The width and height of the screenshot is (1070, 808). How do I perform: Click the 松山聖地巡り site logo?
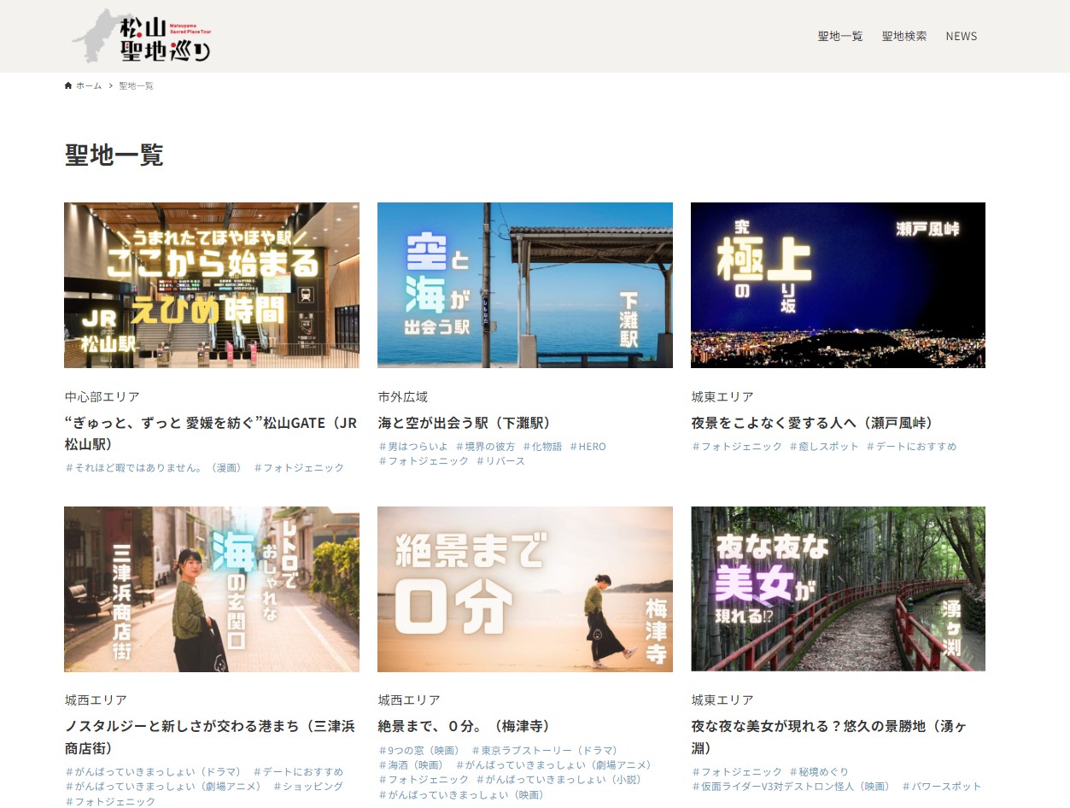(x=141, y=36)
